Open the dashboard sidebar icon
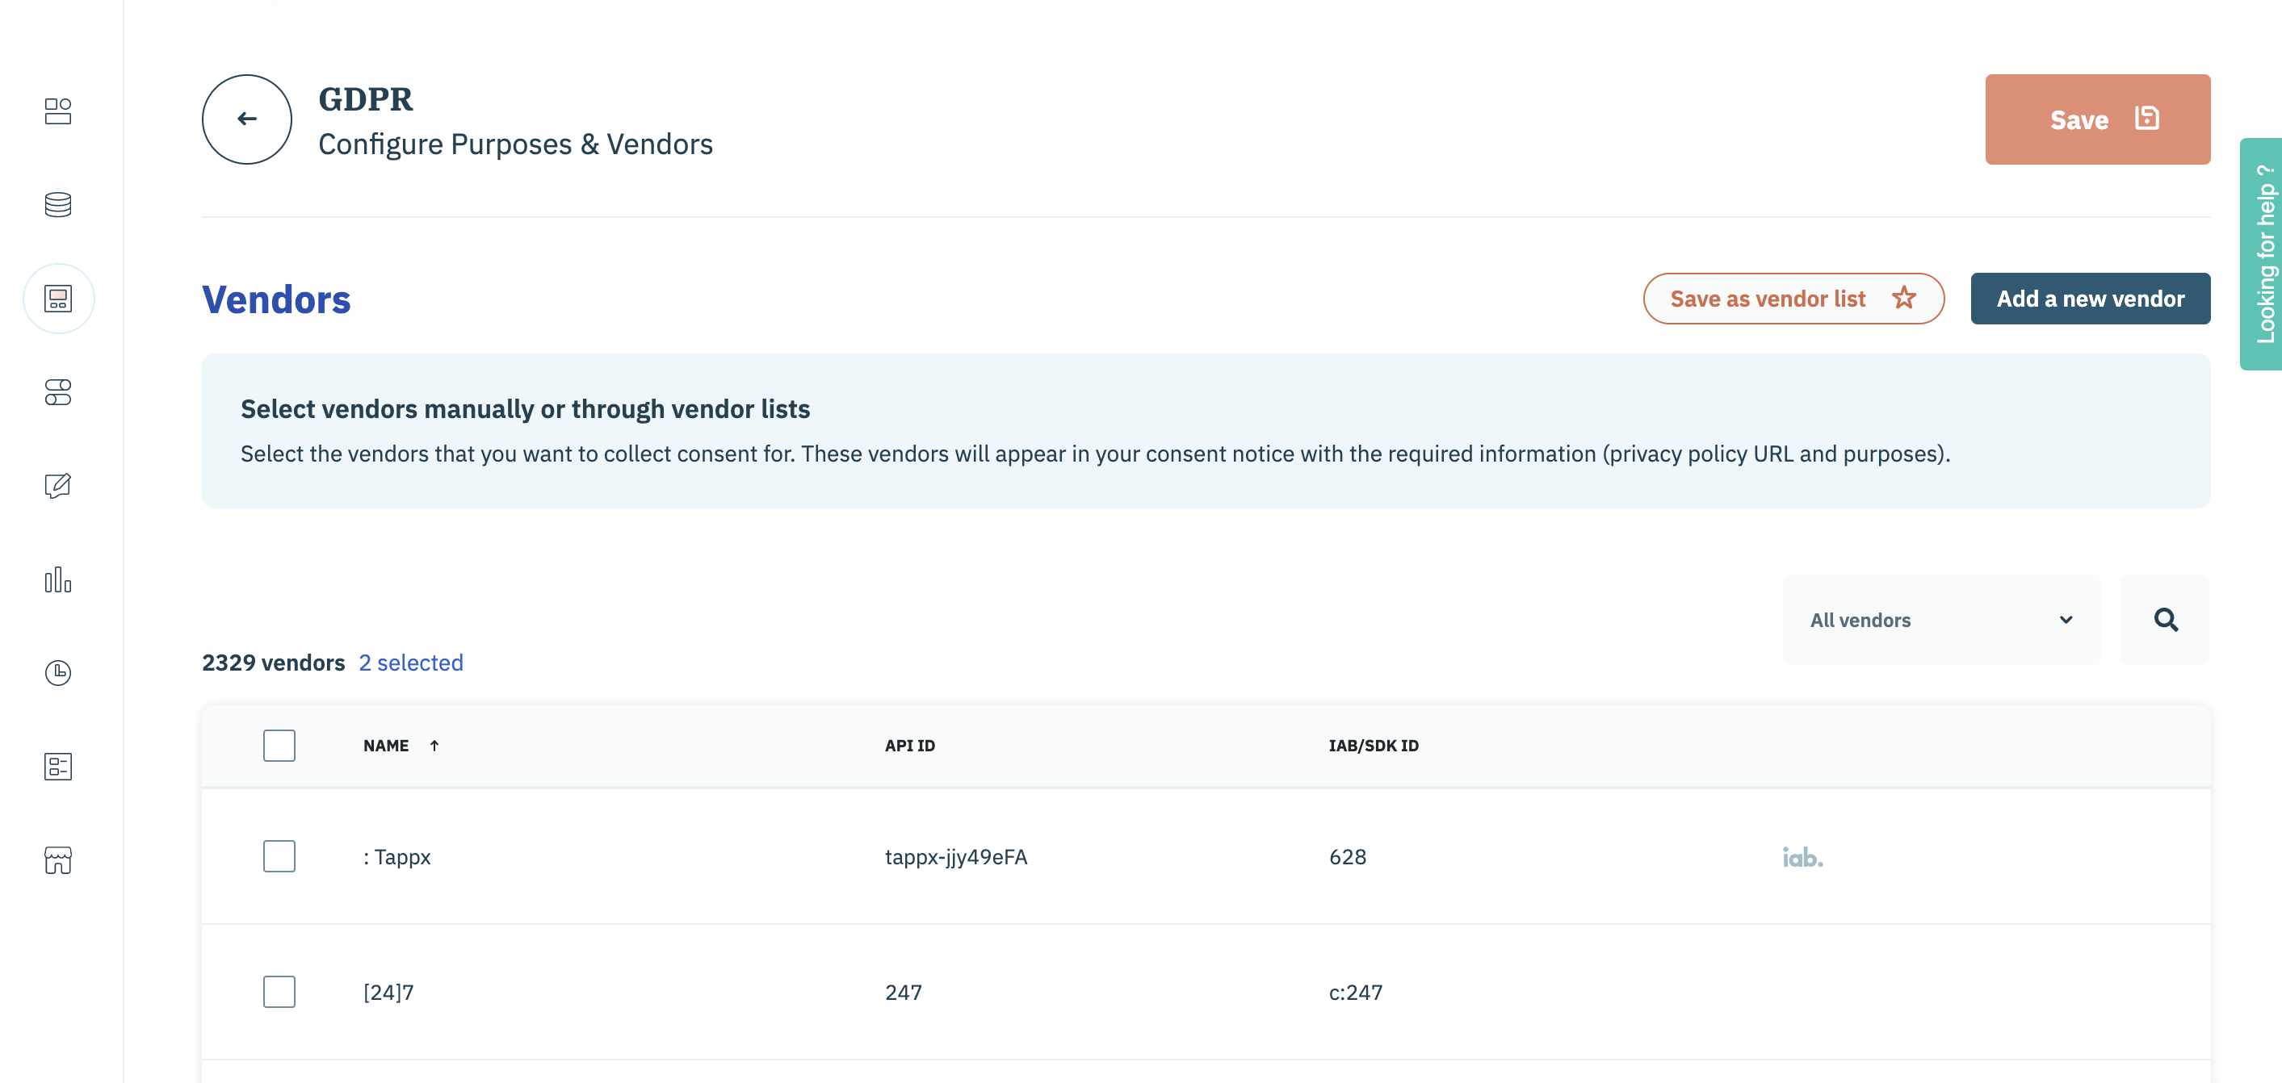2282x1083 pixels. click(57, 111)
